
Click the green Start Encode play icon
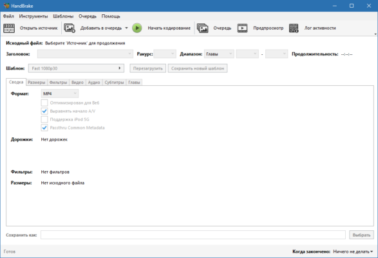137,28
